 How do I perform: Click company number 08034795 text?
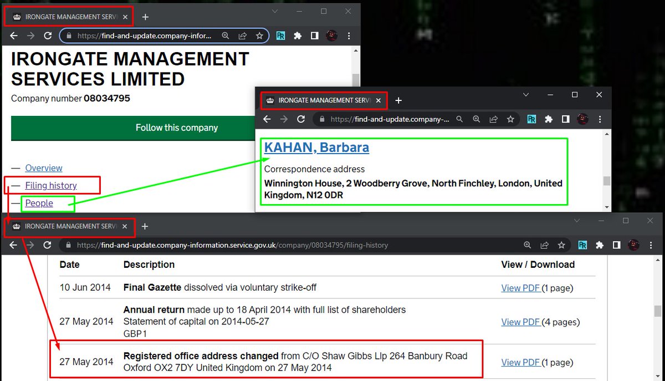point(107,99)
